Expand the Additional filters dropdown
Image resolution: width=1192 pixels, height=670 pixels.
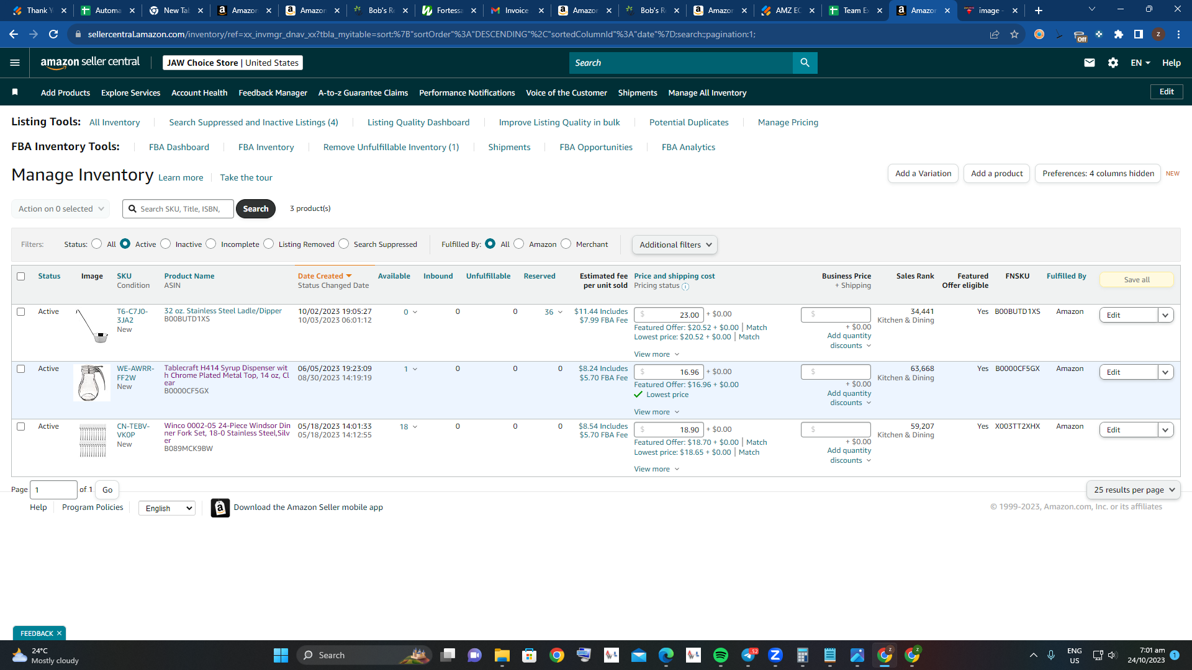click(x=675, y=245)
